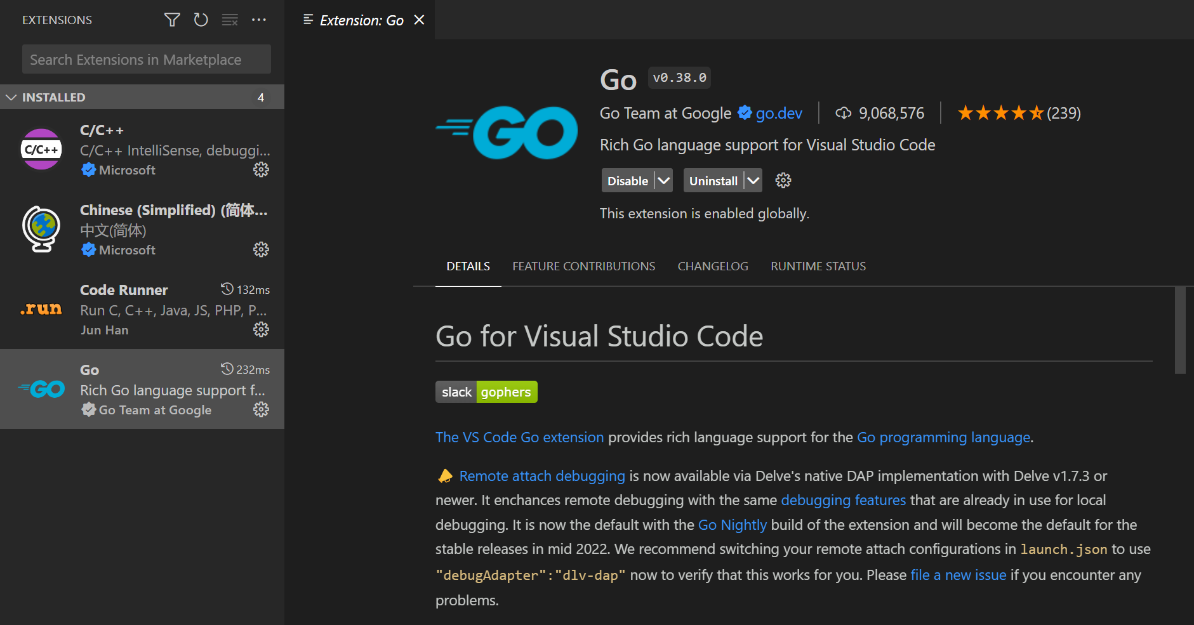
Task: Click the version label v0.38.0
Action: point(679,77)
